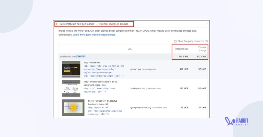Select the 112.0 KiB savings value
The image size is (263, 137).
pyautogui.click(x=202, y=89)
